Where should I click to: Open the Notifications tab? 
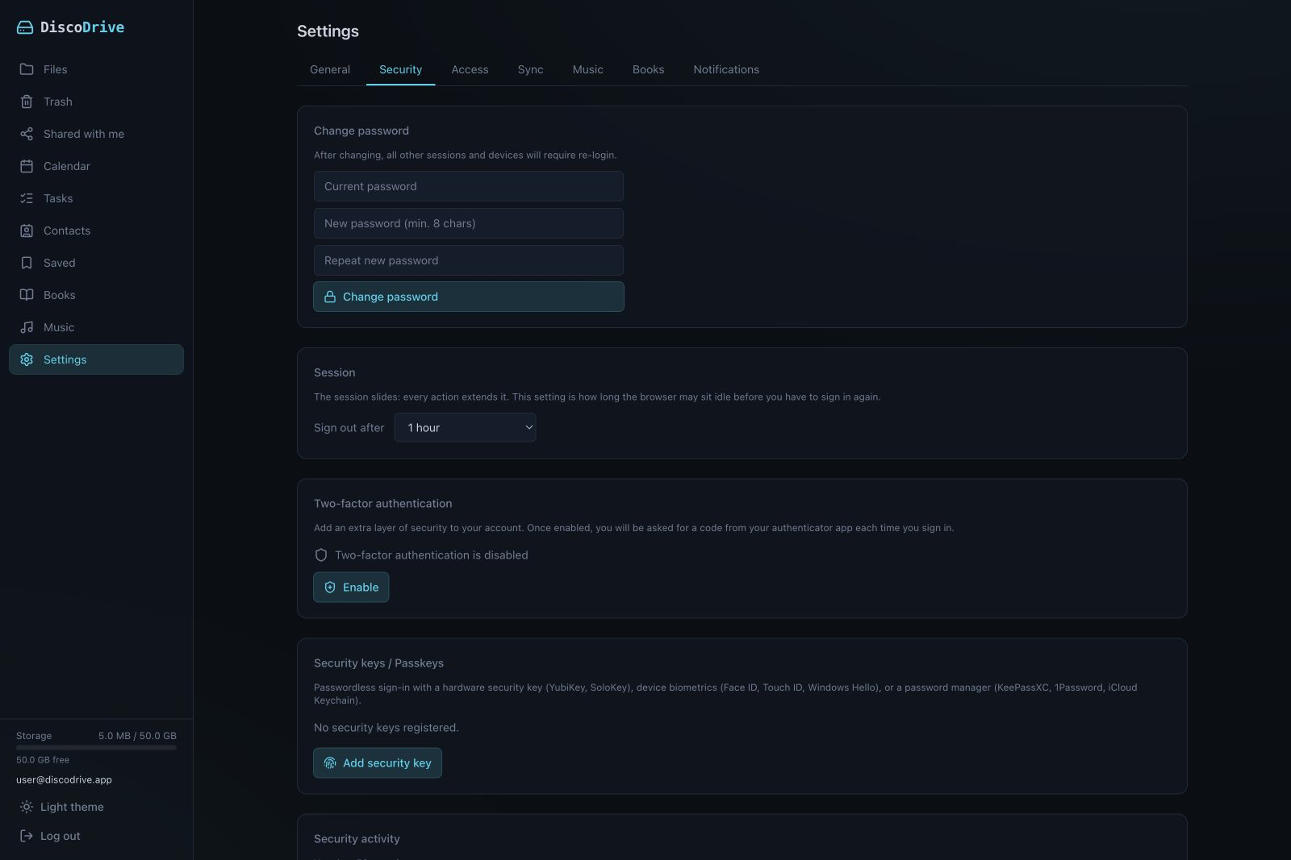[726, 69]
